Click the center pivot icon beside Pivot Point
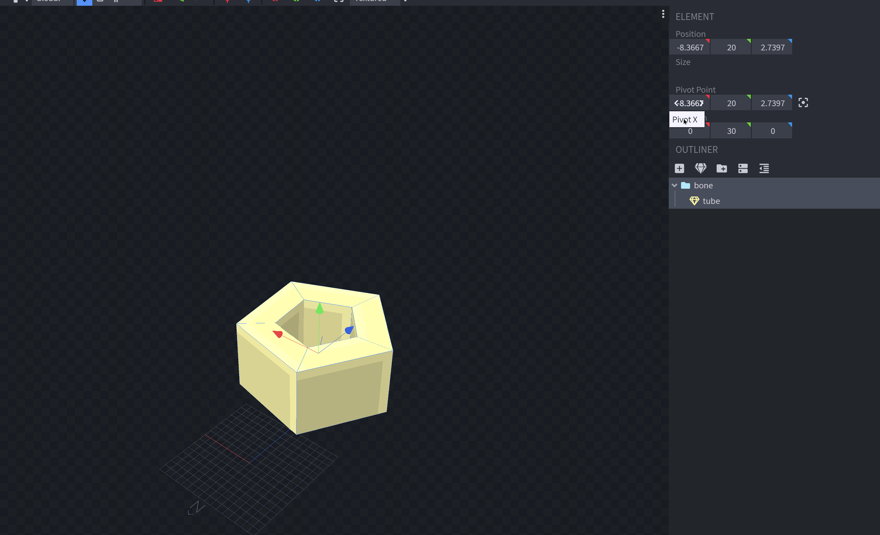Image resolution: width=880 pixels, height=535 pixels. click(803, 102)
